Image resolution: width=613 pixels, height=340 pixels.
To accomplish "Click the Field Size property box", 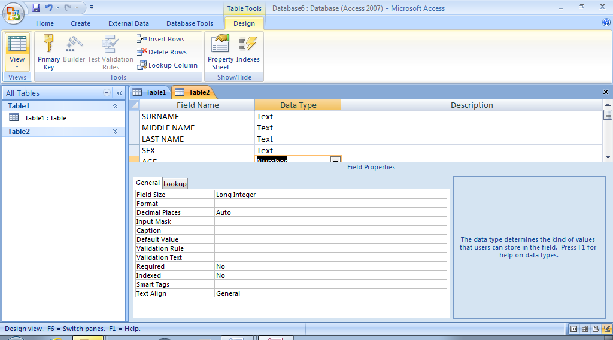I will 330,195.
